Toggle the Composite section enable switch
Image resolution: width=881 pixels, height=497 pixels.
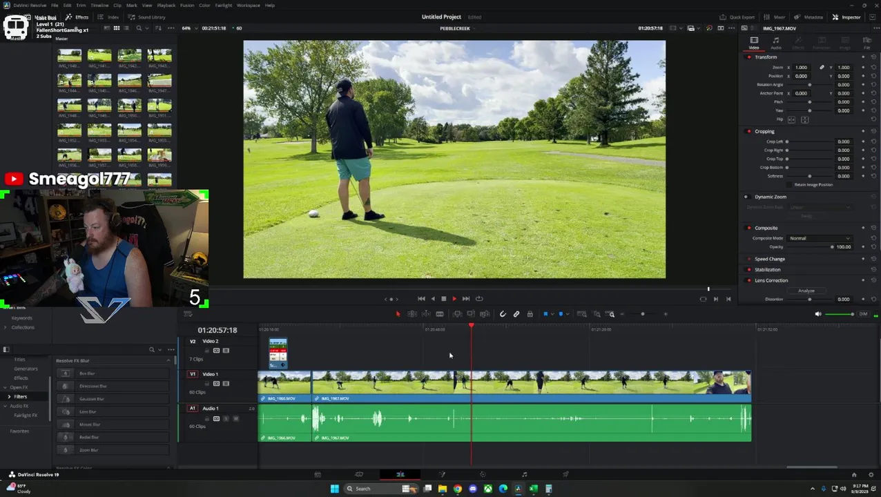coord(749,228)
